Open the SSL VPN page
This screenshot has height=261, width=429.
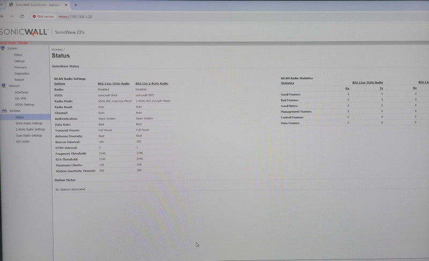[x=20, y=99]
